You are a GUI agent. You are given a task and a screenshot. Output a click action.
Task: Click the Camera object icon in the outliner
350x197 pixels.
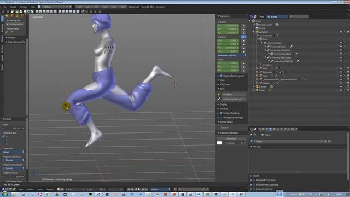pyautogui.click(x=257, y=86)
